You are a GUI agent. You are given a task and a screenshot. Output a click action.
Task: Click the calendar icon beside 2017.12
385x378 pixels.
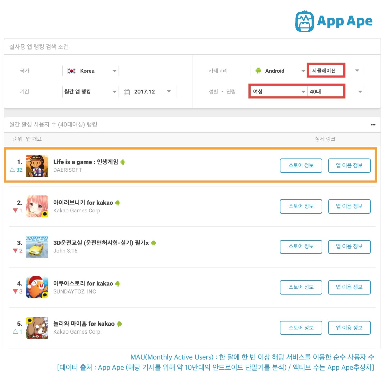tap(127, 92)
